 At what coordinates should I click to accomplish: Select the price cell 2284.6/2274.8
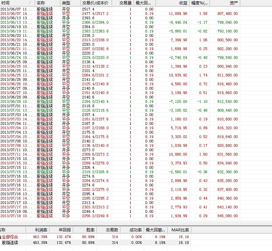[x=95, y=181]
